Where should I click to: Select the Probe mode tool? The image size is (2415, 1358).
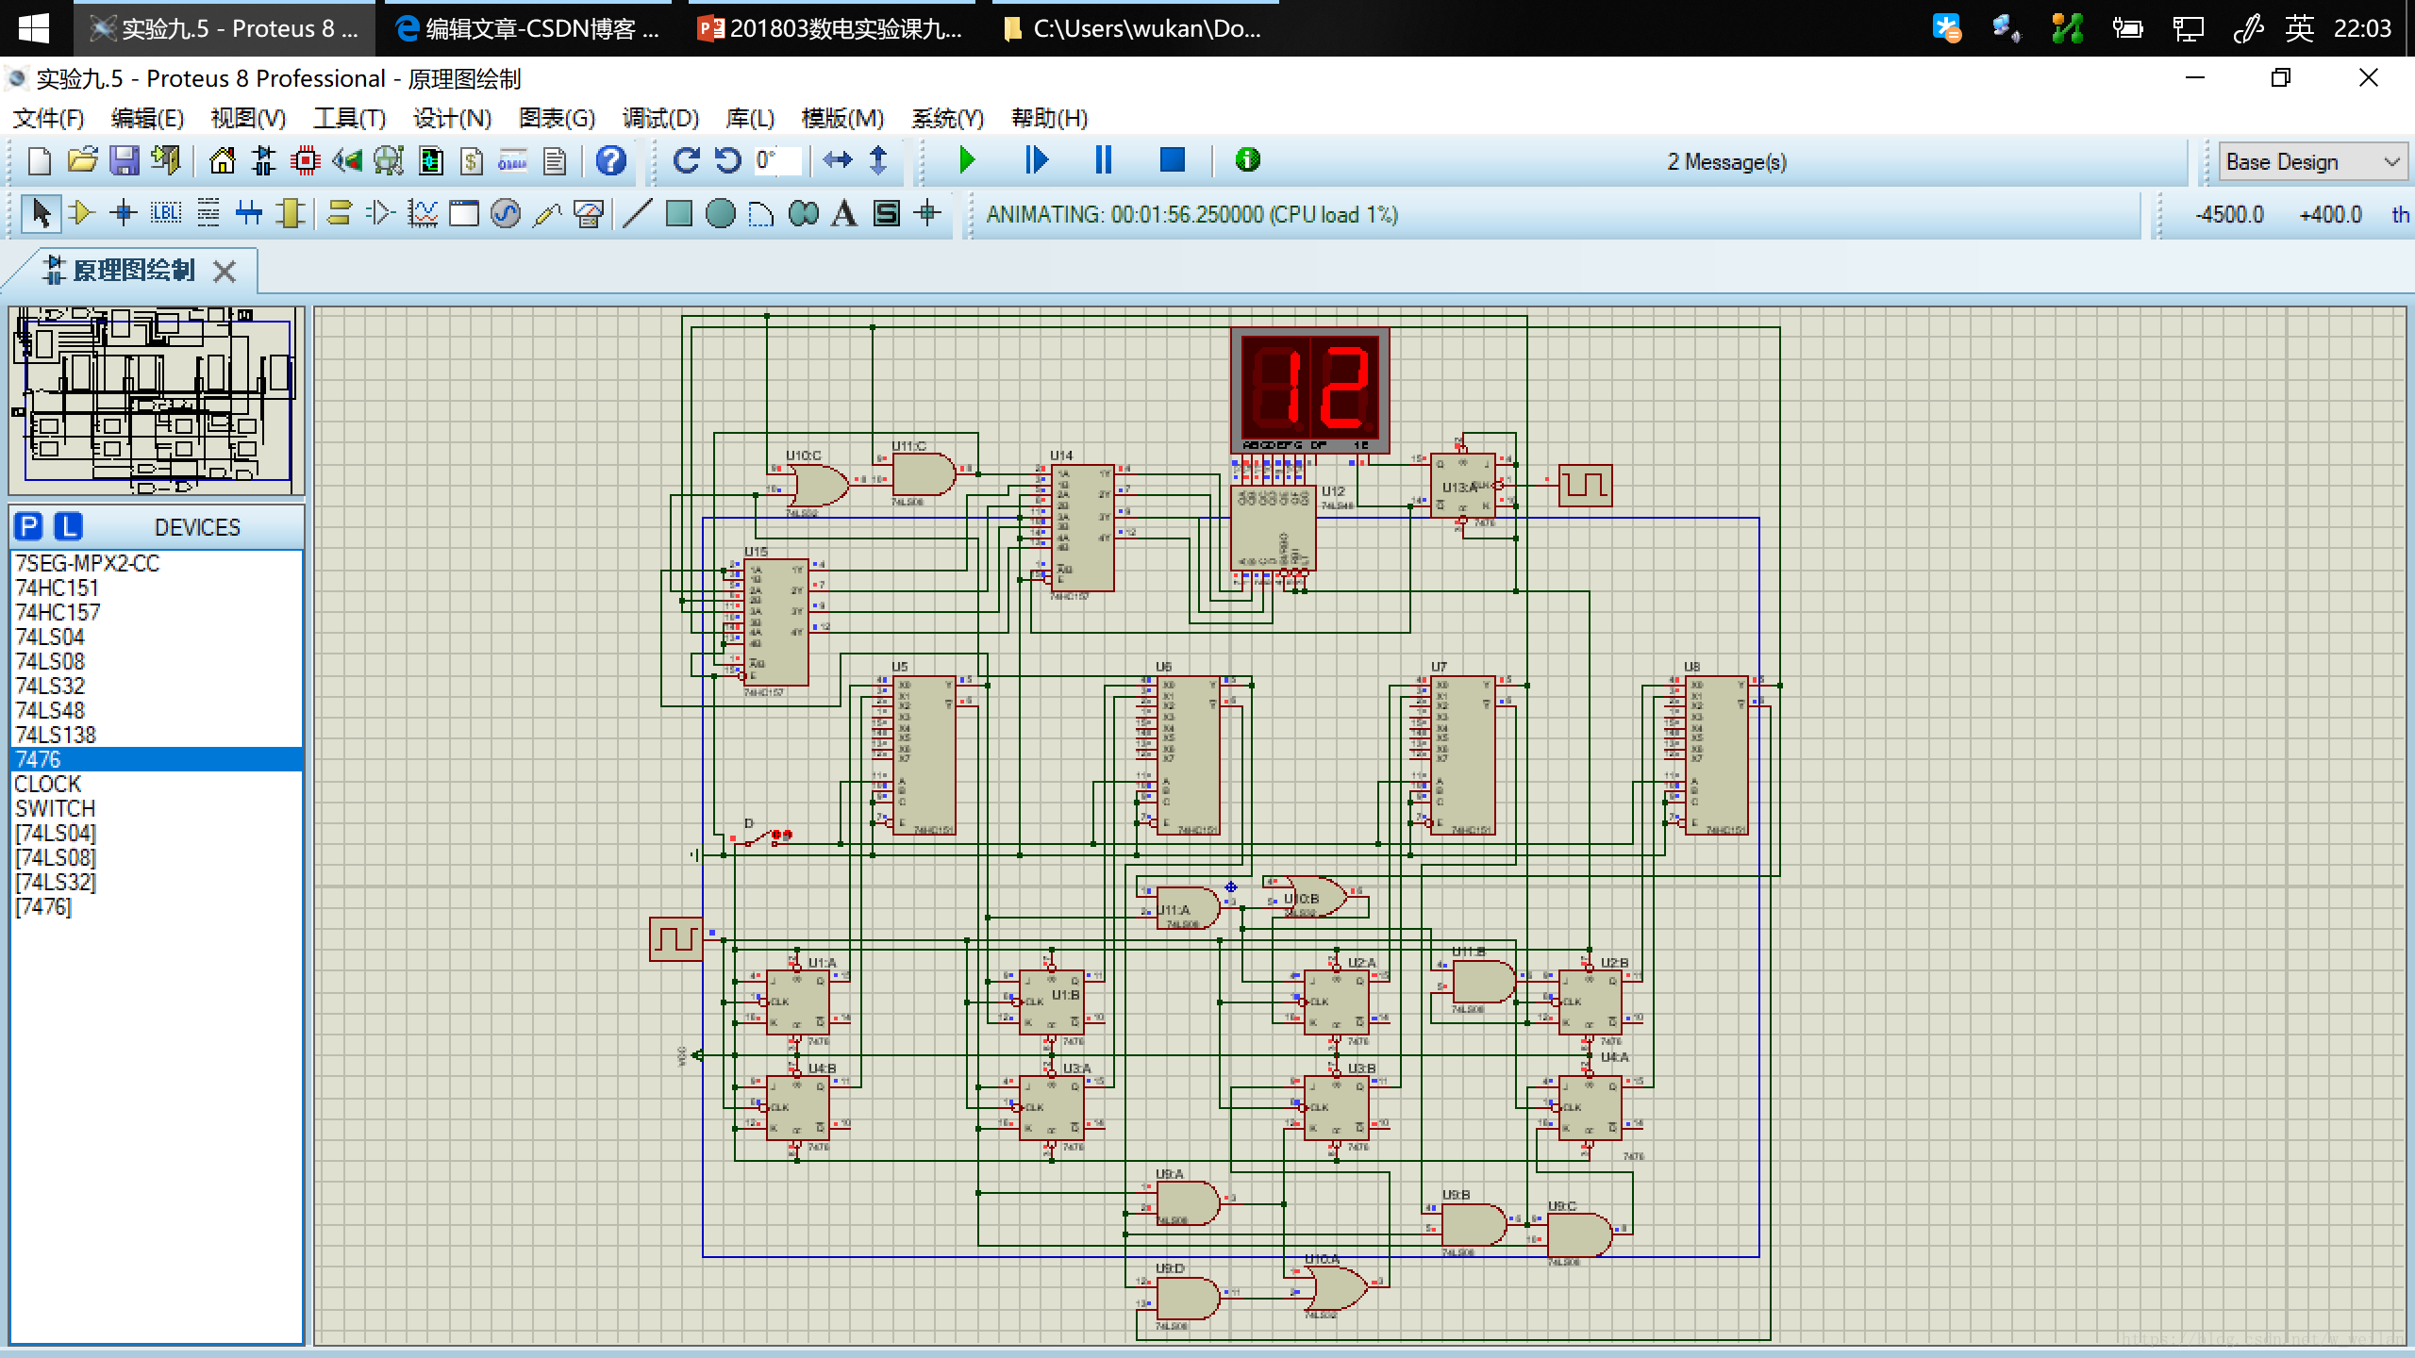pos(546,213)
